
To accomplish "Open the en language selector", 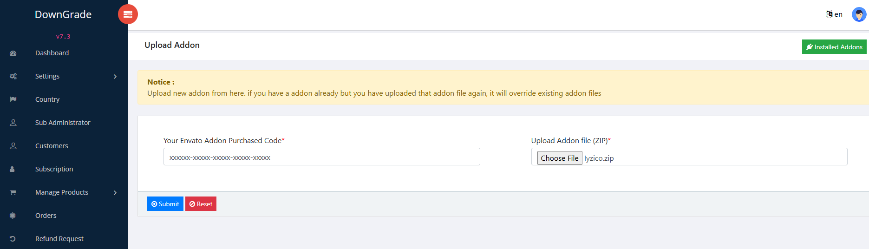I will coord(834,14).
